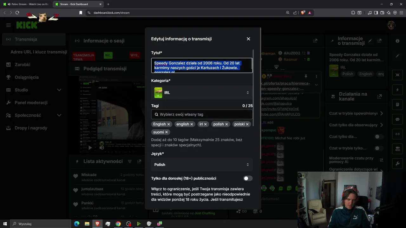Open File Explorer from the taskbar
Viewport: 406px width, 228px height.
(x=87, y=224)
